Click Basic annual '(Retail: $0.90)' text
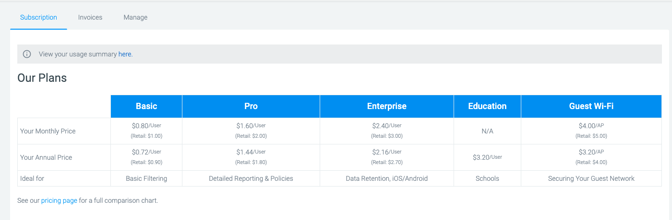This screenshot has height=220, width=672. tap(146, 162)
